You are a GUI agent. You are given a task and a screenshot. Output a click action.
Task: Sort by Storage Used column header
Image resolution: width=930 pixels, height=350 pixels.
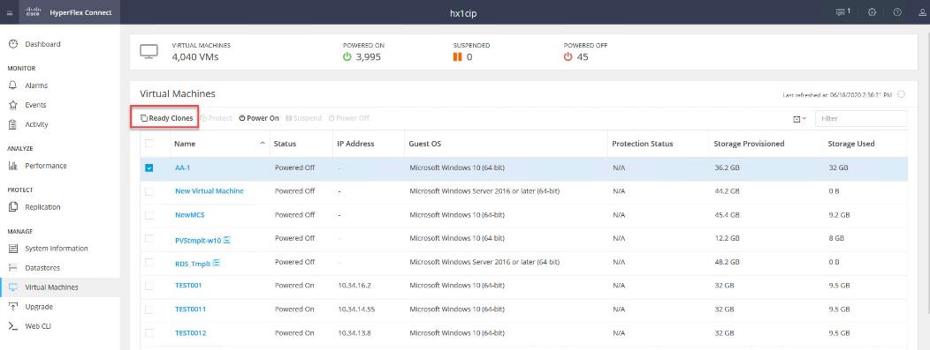click(851, 144)
